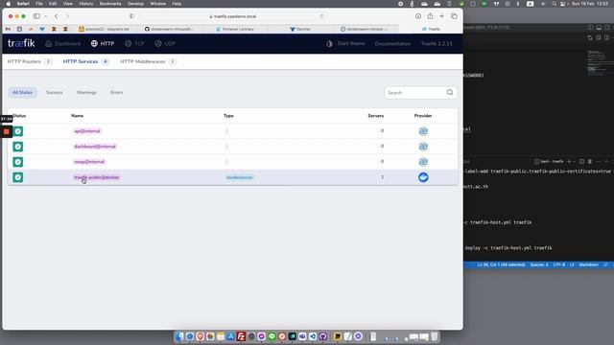Viewport: 614px width, 345px height.
Task: Switch to the HTTP Middlewares tab
Action: click(x=148, y=61)
